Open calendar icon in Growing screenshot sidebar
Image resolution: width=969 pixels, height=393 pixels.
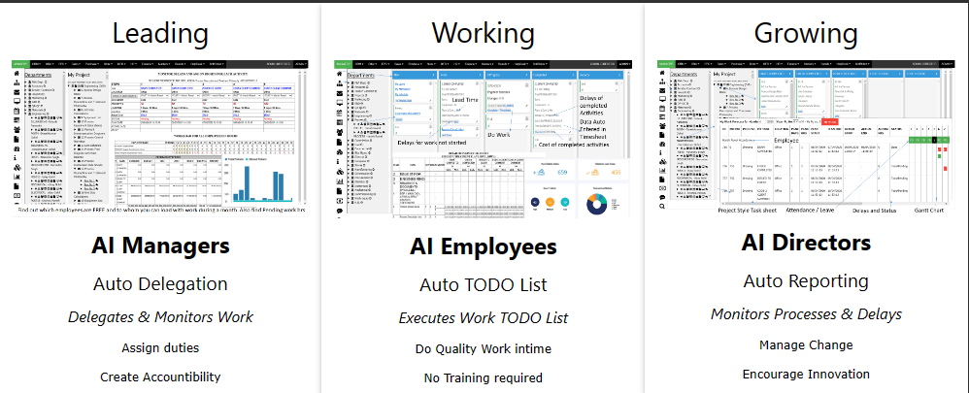(662, 108)
